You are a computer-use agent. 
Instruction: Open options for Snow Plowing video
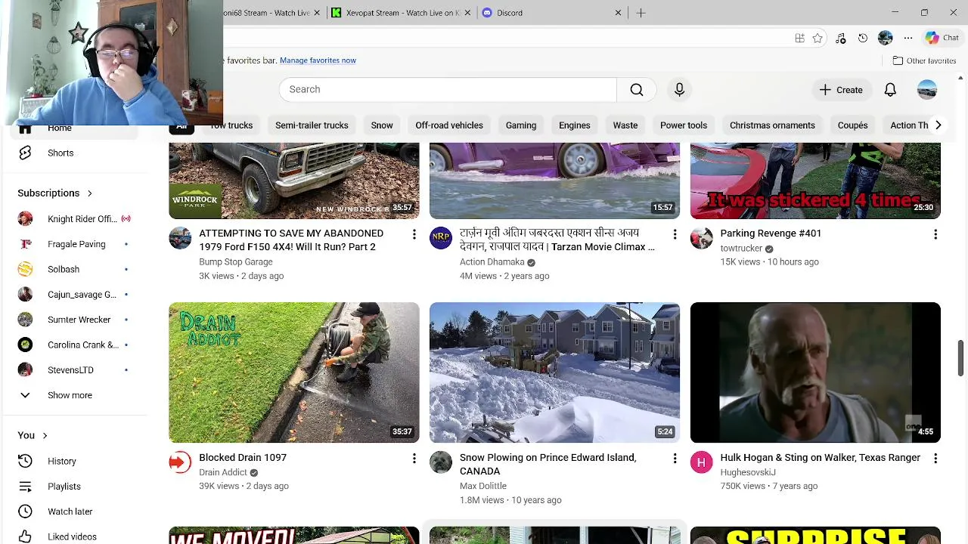(x=675, y=459)
